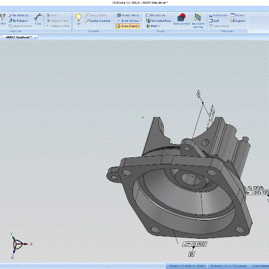
Task: Click Object In Tree command
Action: pos(57,21)
